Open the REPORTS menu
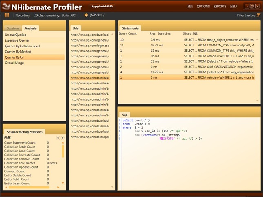This screenshot has height=197, width=263. point(220,7)
